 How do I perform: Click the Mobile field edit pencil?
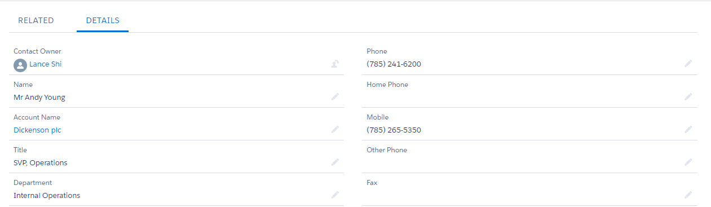pyautogui.click(x=688, y=130)
